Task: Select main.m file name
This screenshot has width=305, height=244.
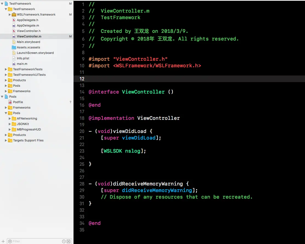Action: point(22,64)
